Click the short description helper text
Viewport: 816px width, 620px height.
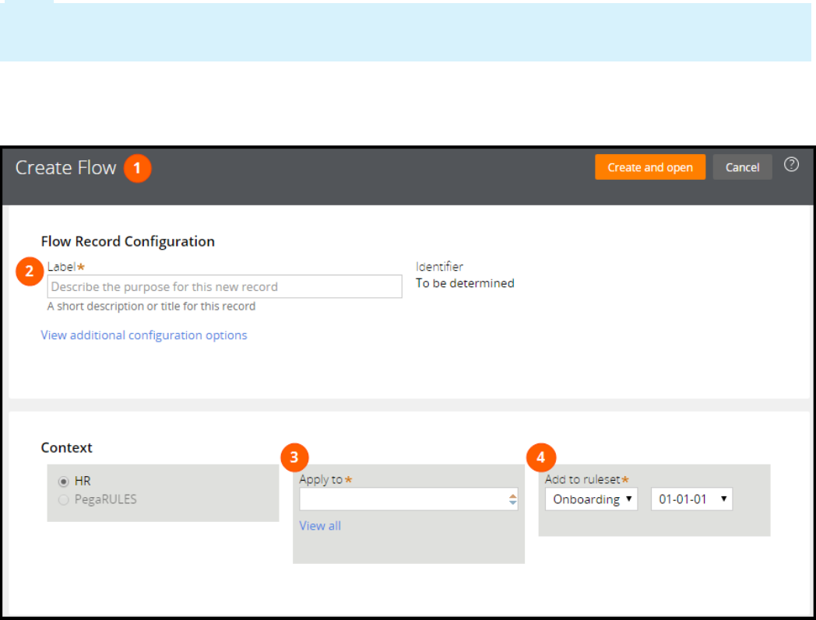(x=151, y=306)
